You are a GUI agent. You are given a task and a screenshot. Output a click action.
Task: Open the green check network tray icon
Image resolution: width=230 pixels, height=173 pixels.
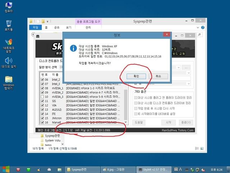(192, 170)
